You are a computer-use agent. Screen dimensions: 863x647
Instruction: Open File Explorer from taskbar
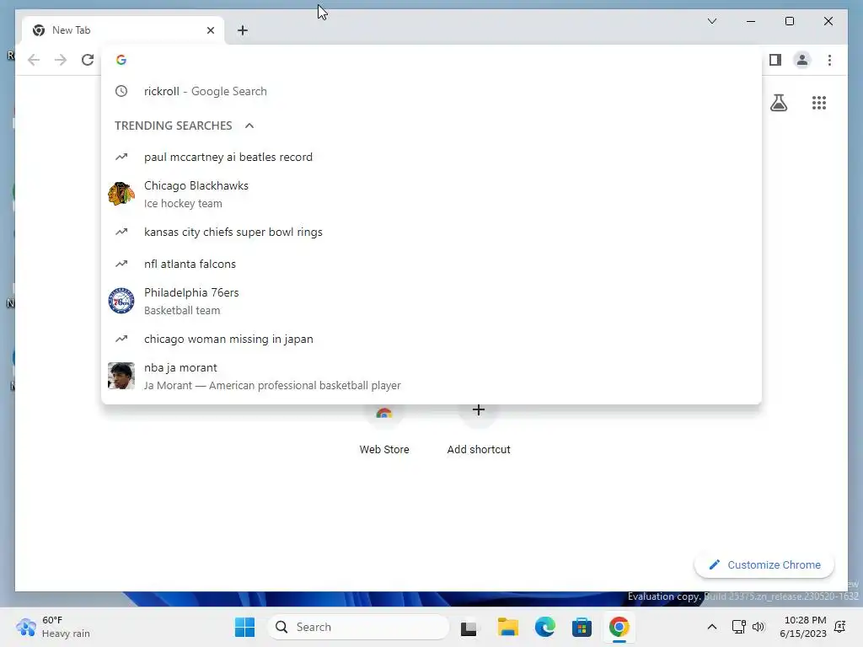click(507, 627)
